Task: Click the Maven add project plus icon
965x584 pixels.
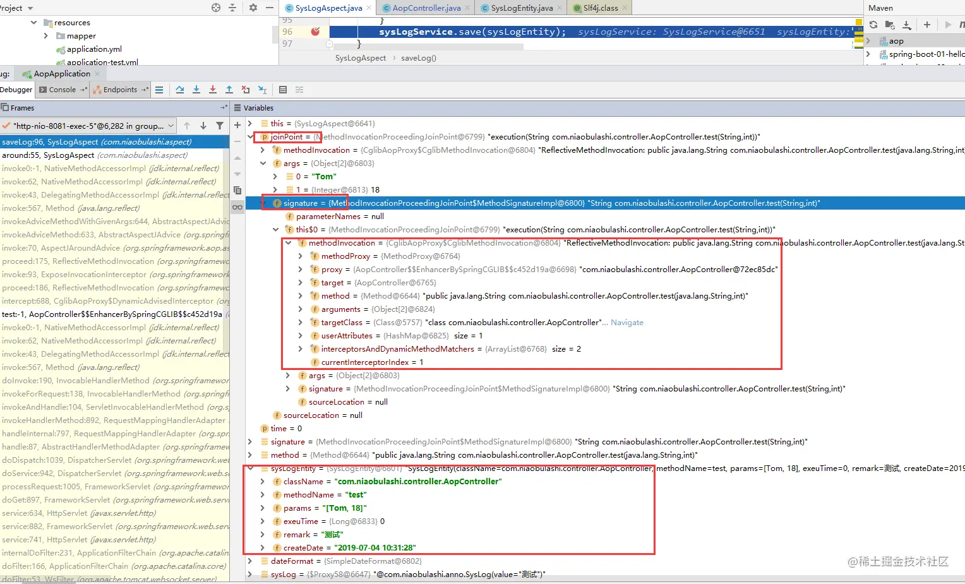Action: point(927,25)
